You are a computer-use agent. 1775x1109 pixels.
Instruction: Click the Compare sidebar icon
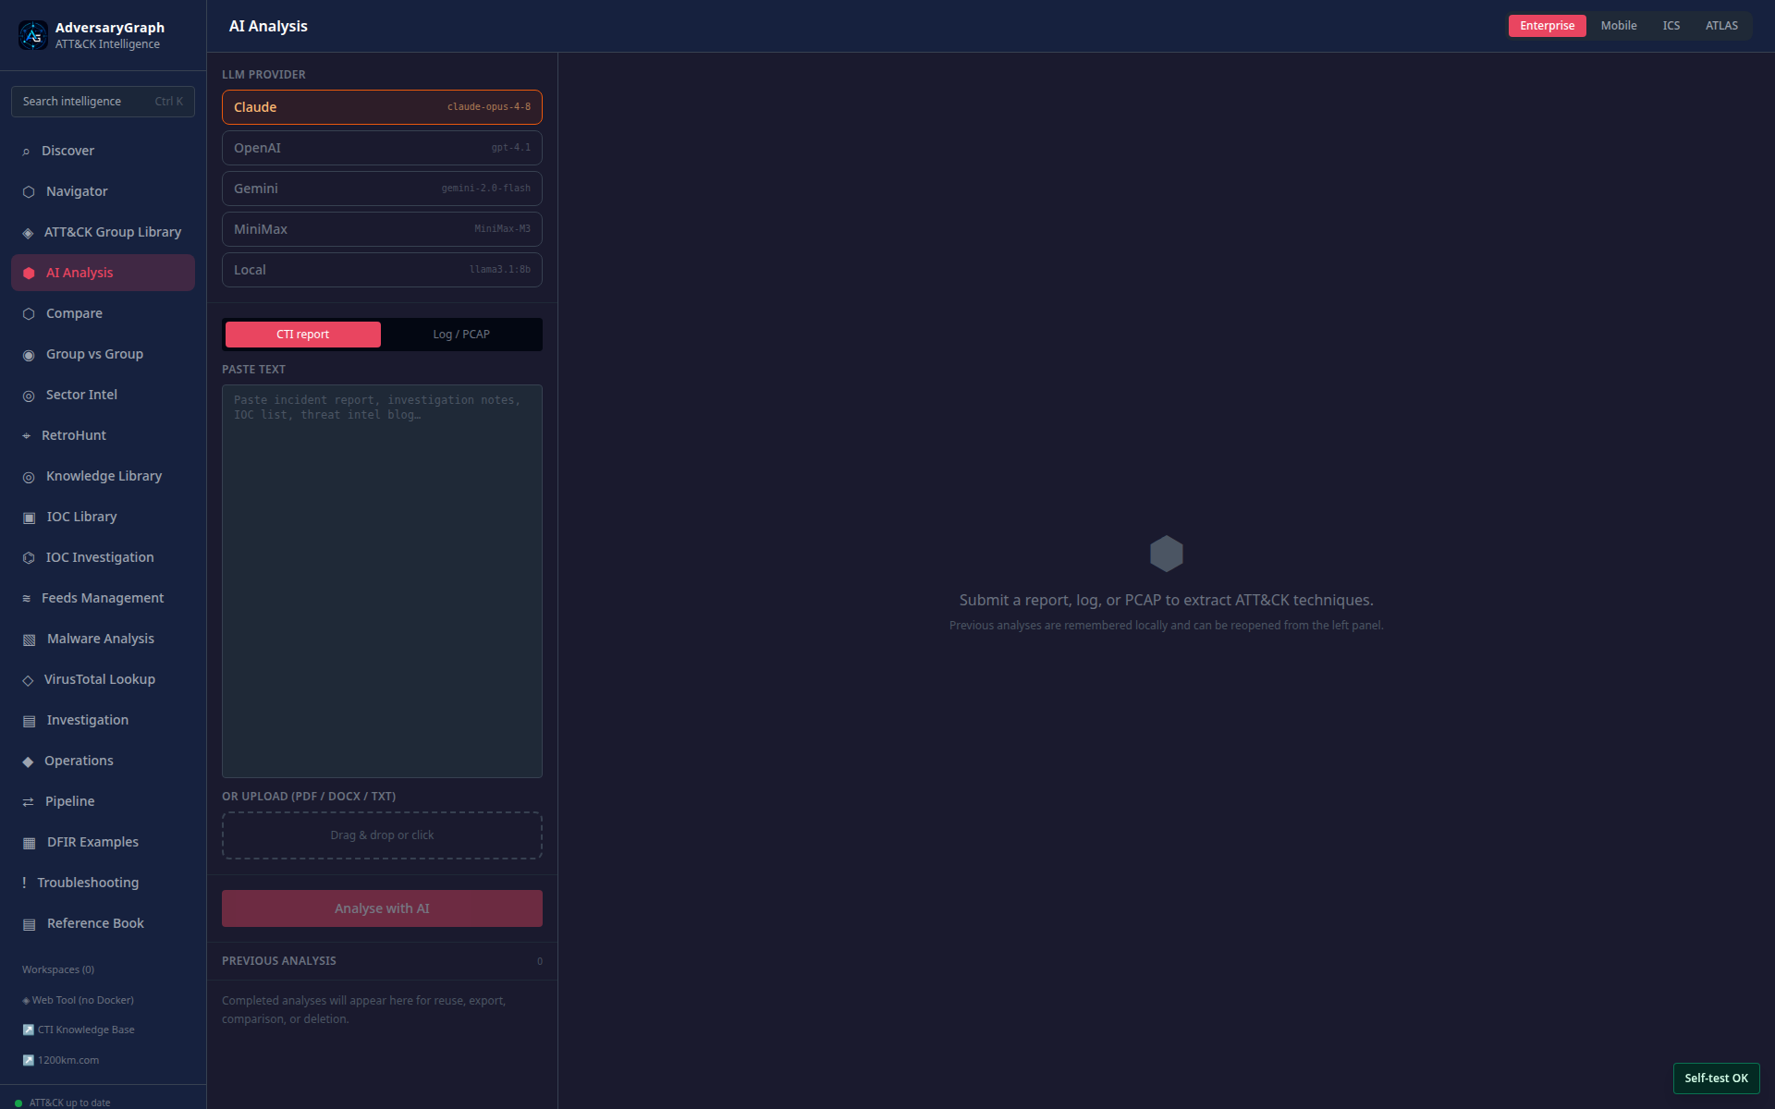coord(29,314)
